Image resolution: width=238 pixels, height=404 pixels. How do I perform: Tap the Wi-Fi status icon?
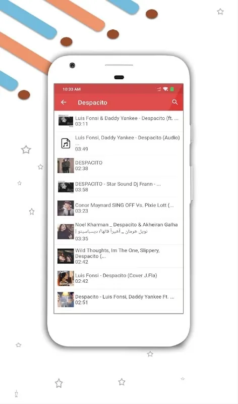coord(165,89)
